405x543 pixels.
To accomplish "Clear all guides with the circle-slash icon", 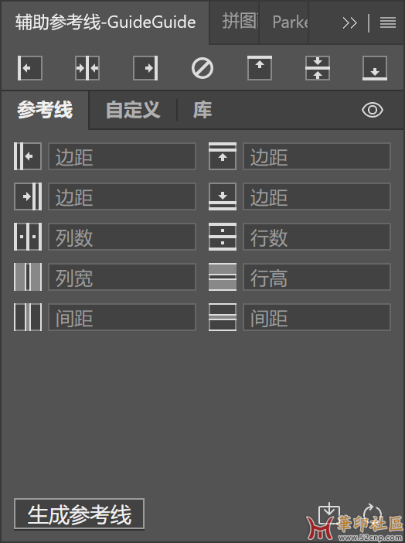I will pyautogui.click(x=202, y=68).
